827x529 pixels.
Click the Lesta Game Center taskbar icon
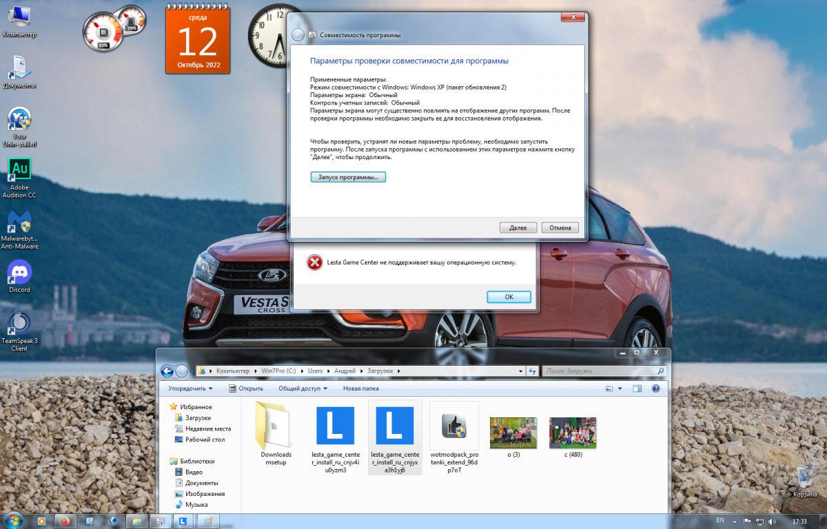[183, 521]
